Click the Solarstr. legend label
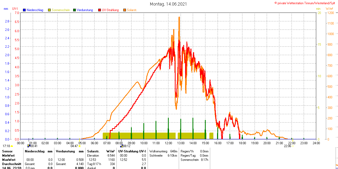Image resolution: width=338 pixels, height=169 pixels. 132,10
